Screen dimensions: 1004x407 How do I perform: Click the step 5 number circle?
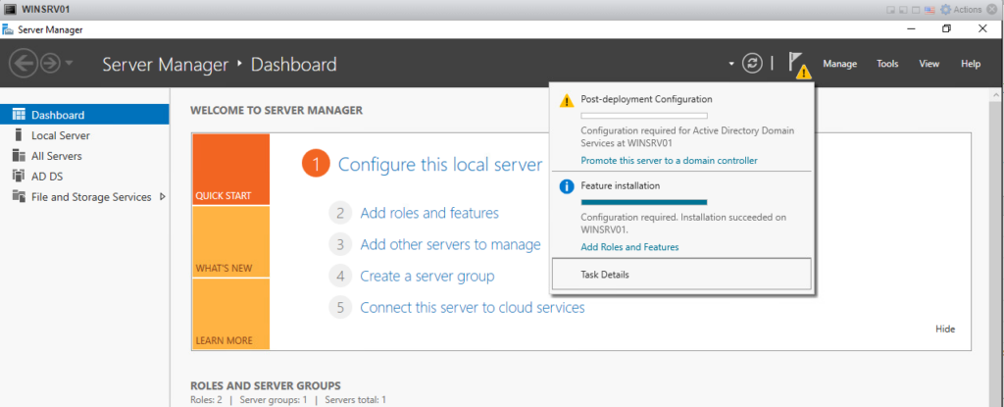340,307
